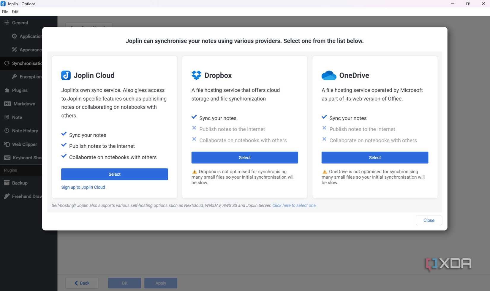Viewport: 490px width, 291px height.
Task: Click the Dropbox logo in the dialog
Action: coord(196,75)
